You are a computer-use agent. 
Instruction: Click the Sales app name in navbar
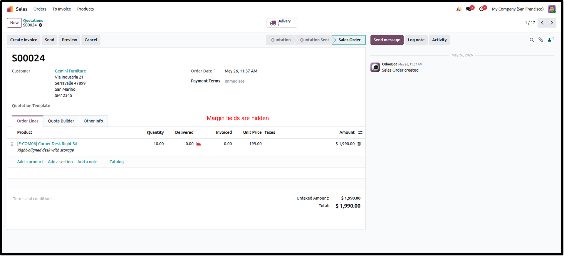pos(21,9)
